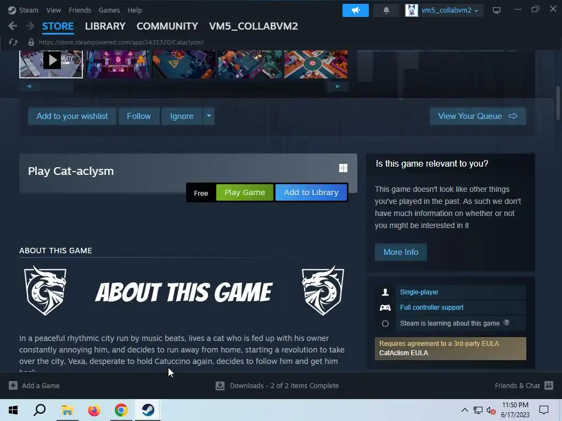The width and height of the screenshot is (562, 421).
Task: Open the Games menu
Action: tap(109, 10)
